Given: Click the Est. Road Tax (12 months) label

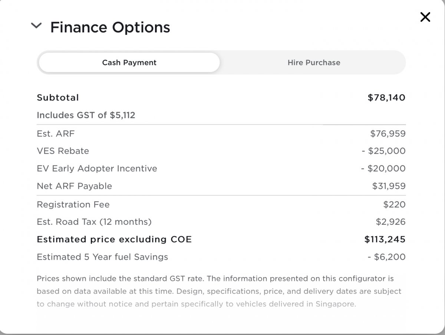Looking at the screenshot, I should (94, 222).
